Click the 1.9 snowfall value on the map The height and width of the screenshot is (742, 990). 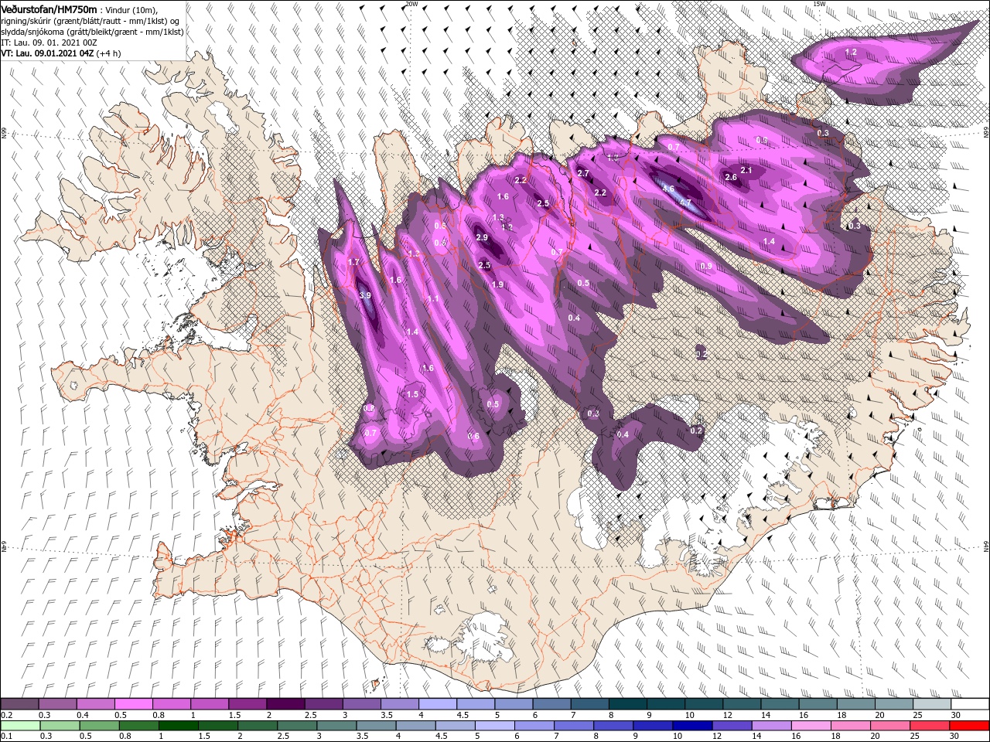pos(498,284)
